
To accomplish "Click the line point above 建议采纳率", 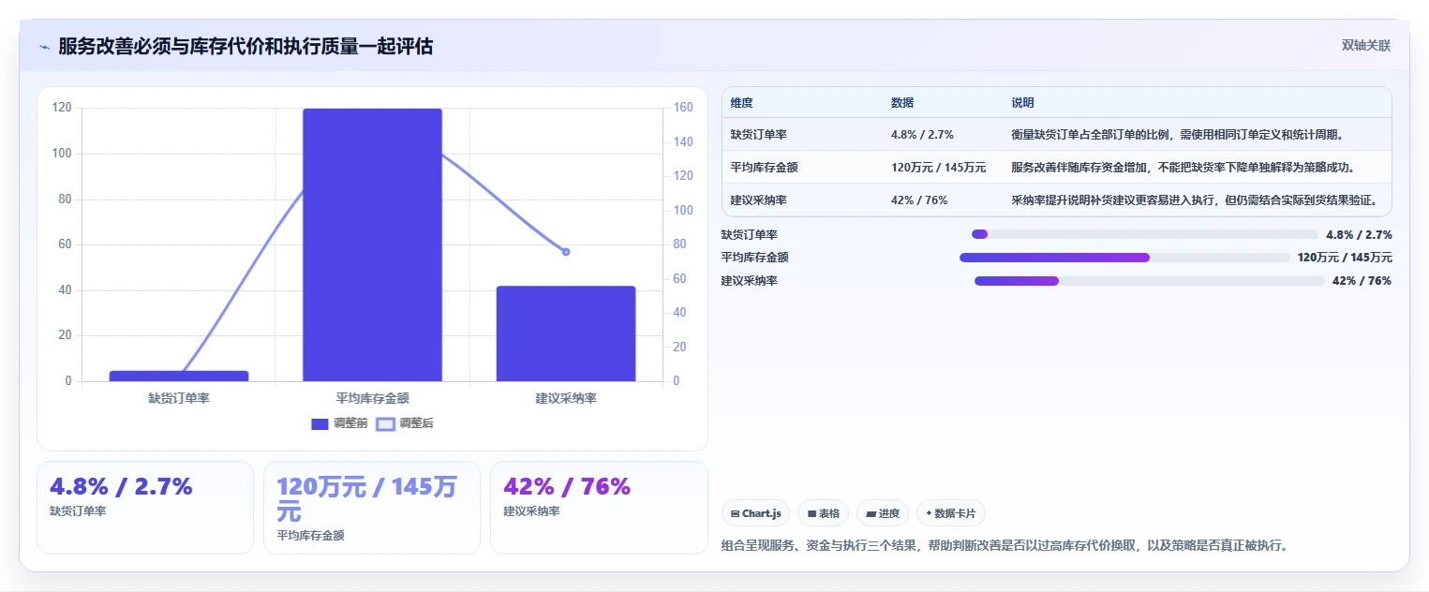I will coord(566,252).
